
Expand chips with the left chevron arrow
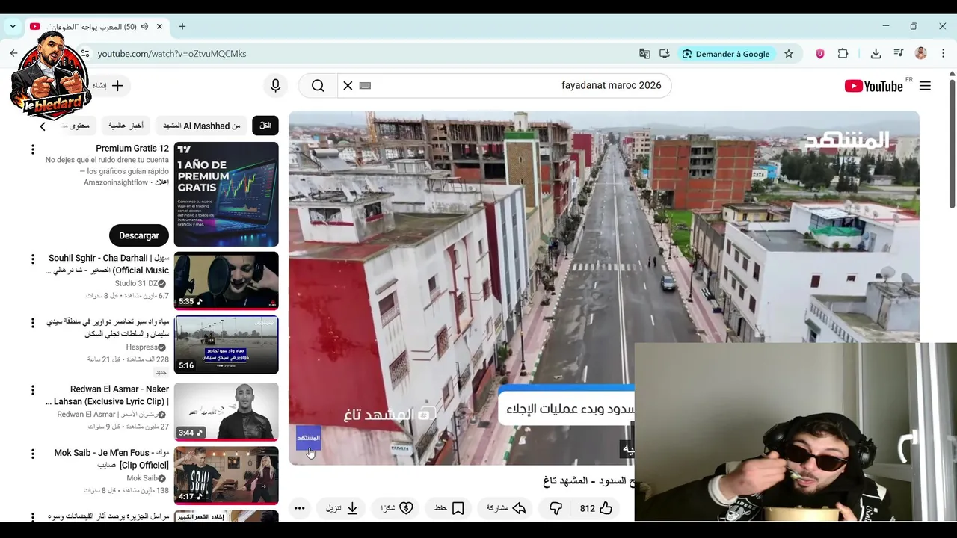click(43, 126)
